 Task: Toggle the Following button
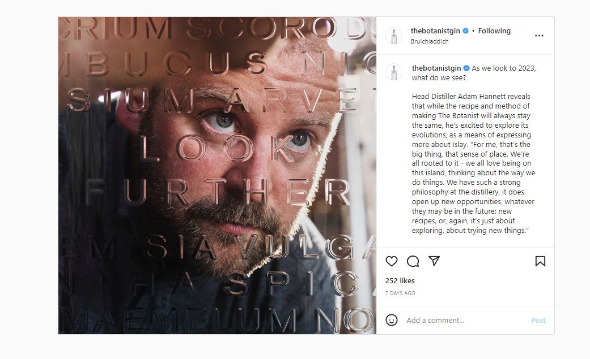click(x=494, y=31)
